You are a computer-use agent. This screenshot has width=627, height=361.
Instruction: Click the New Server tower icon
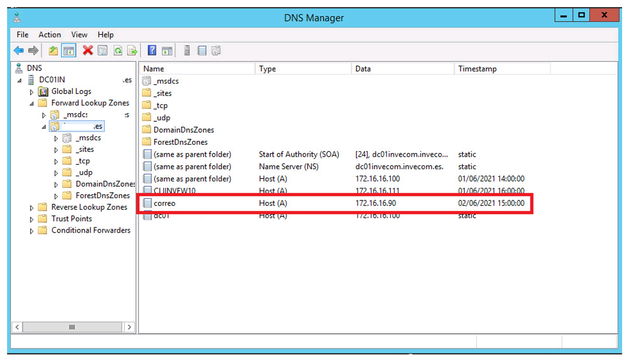[x=187, y=50]
